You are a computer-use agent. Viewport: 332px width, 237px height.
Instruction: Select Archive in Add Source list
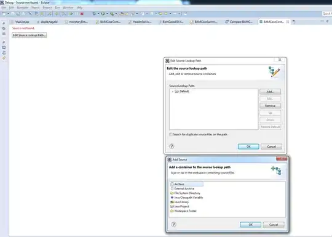186,184
